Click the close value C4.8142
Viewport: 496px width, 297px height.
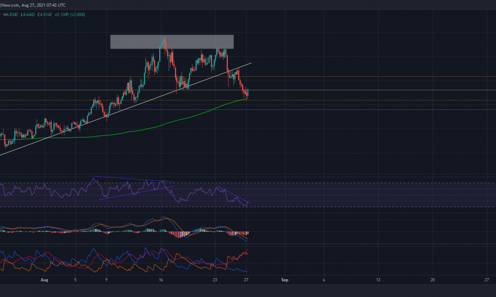pos(45,14)
